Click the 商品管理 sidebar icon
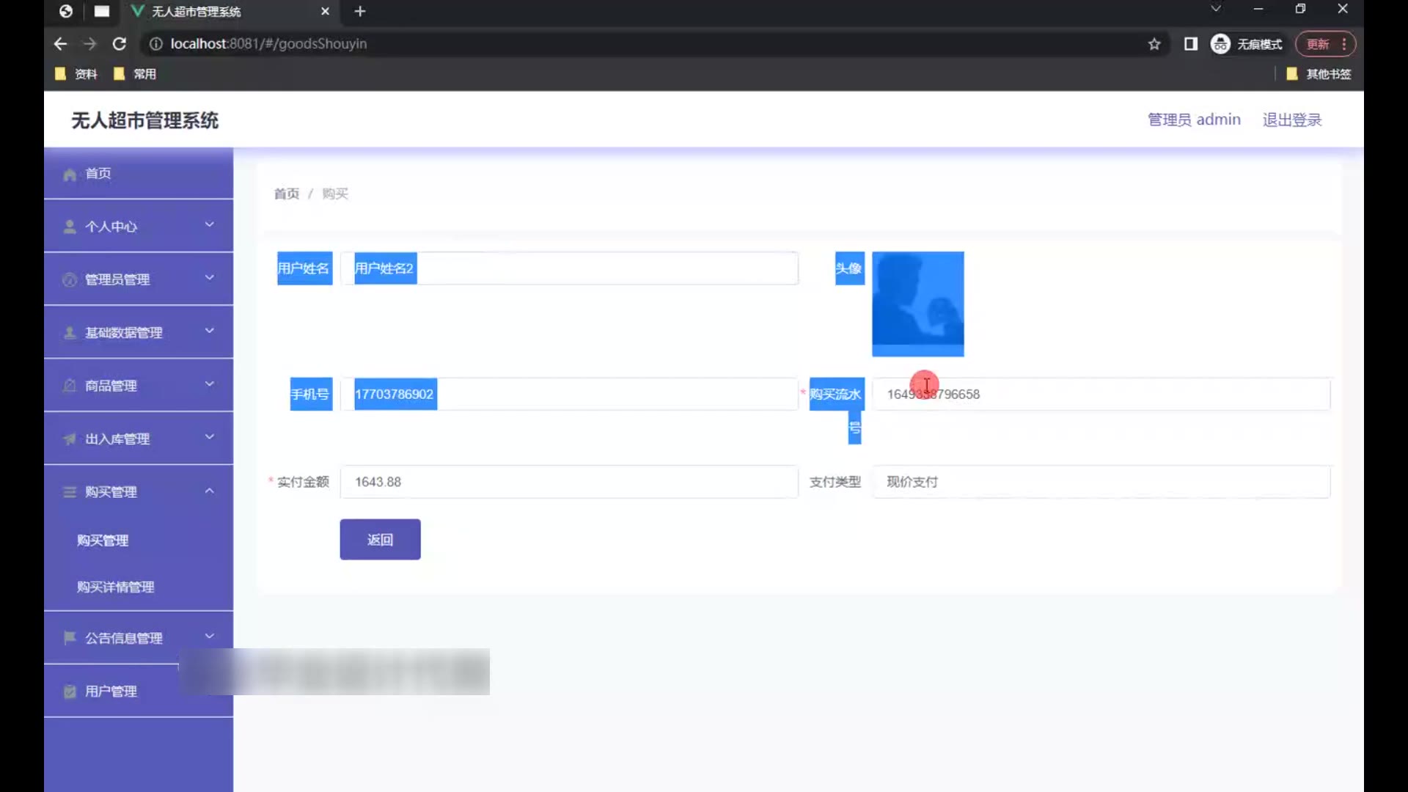 (x=70, y=386)
